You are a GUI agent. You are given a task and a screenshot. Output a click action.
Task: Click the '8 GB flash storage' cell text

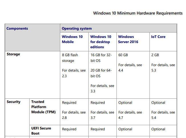click(x=70, y=58)
